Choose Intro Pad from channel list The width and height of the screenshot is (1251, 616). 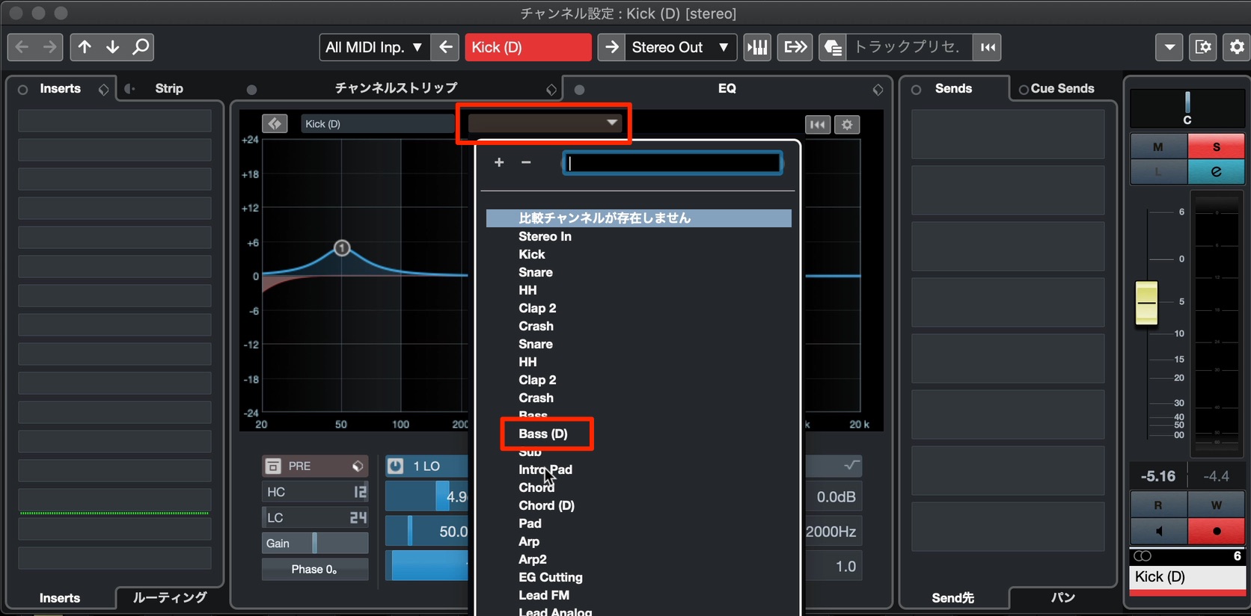[545, 469]
